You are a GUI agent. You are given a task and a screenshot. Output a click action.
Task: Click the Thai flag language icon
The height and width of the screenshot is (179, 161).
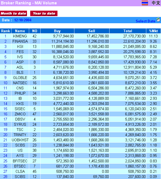click(x=145, y=3)
